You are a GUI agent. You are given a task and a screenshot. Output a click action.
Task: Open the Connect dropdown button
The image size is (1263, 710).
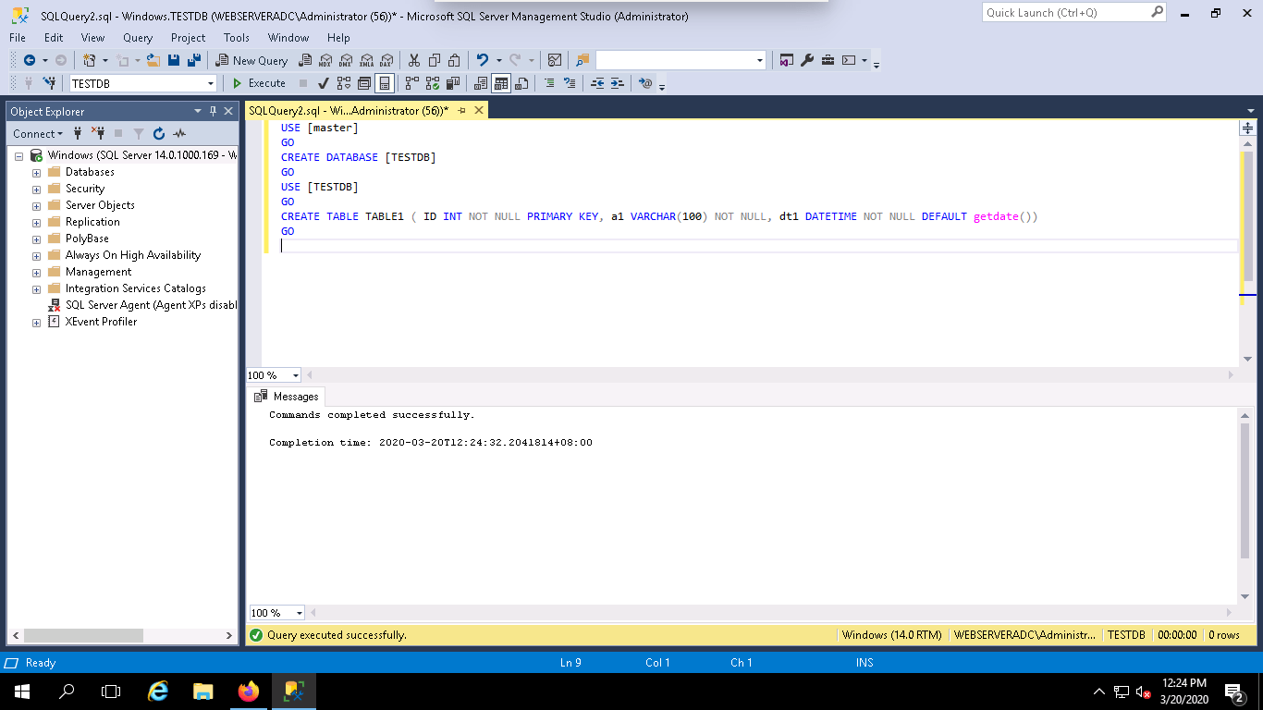click(37, 134)
